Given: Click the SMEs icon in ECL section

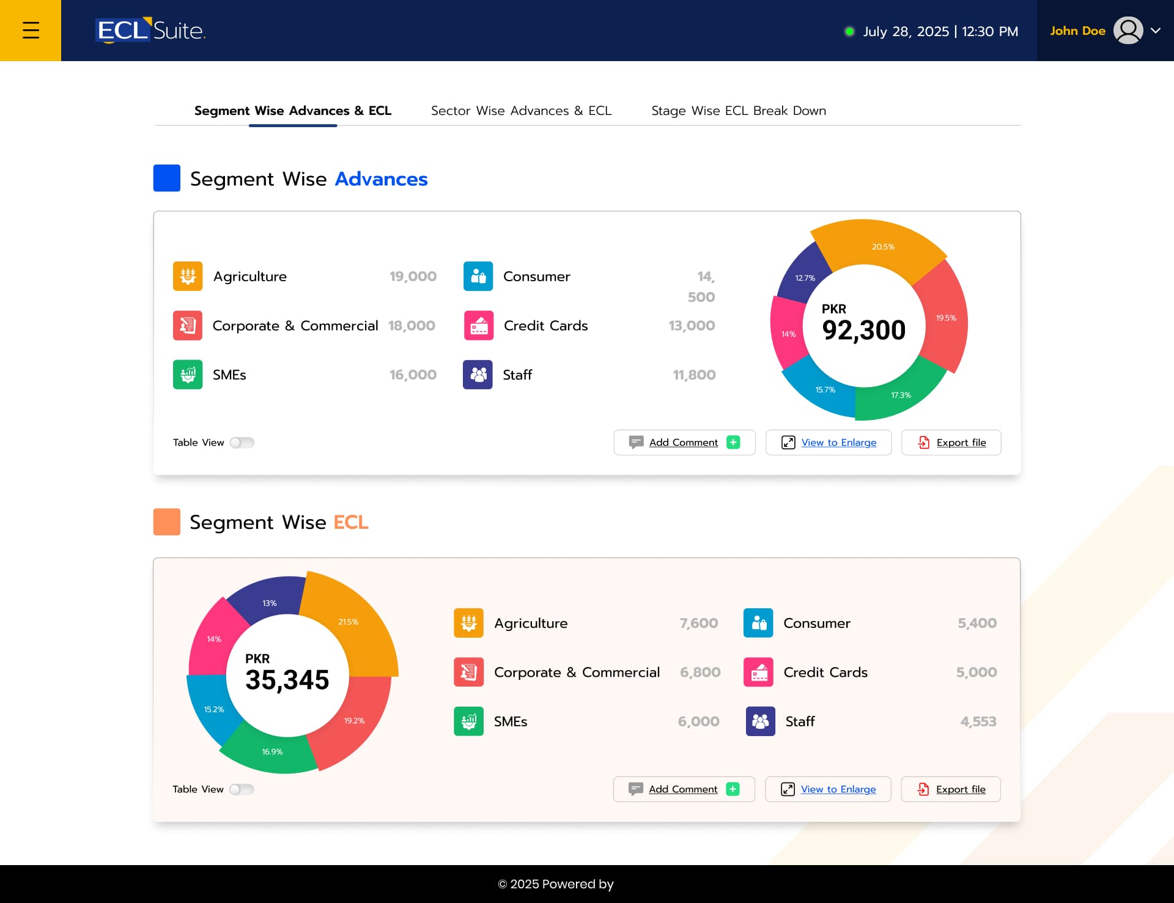Looking at the screenshot, I should tap(468, 721).
